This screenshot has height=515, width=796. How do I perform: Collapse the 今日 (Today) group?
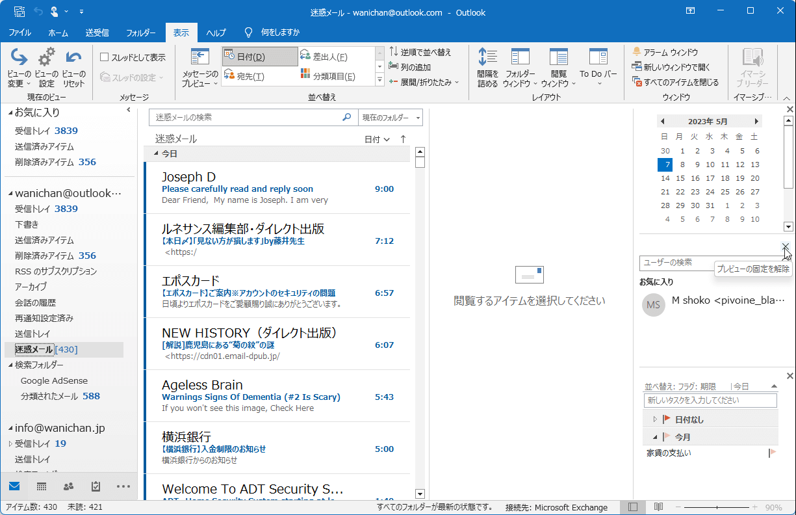156,154
